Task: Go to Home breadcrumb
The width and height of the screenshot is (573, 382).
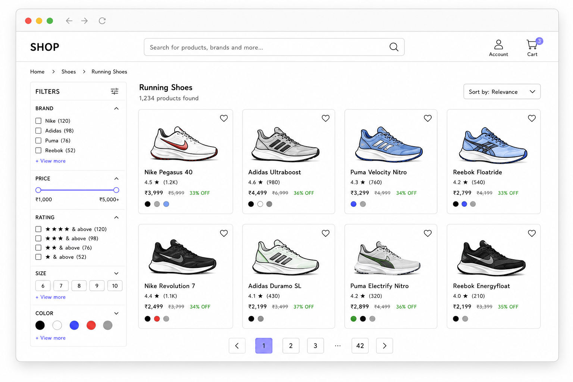Action: point(37,72)
